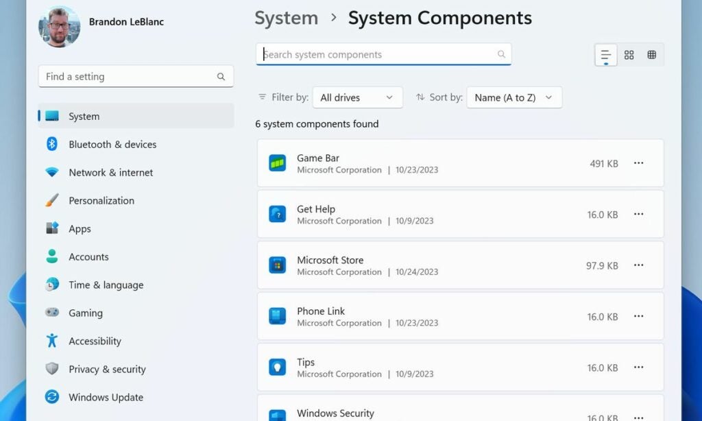The image size is (702, 421).
Task: Go to Personalization settings
Action: click(136, 200)
